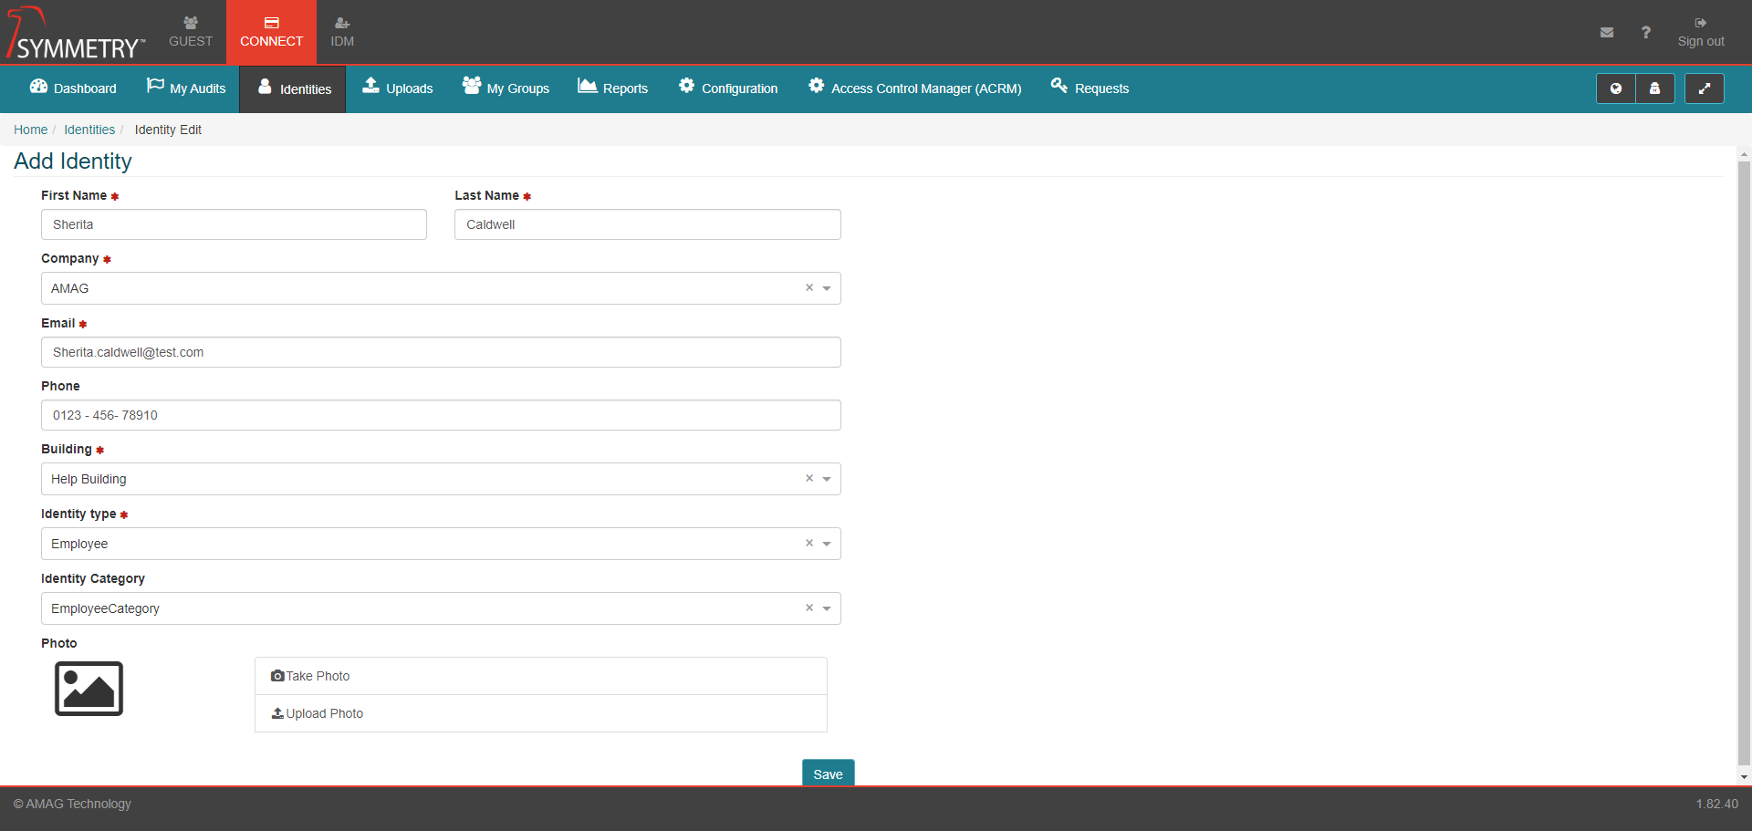Image resolution: width=1752 pixels, height=831 pixels.
Task: Open the Dashboard menu
Action: [73, 88]
